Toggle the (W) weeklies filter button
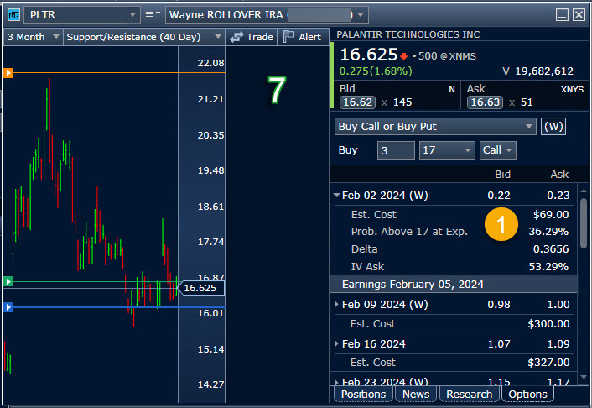This screenshot has width=592, height=408. [553, 127]
